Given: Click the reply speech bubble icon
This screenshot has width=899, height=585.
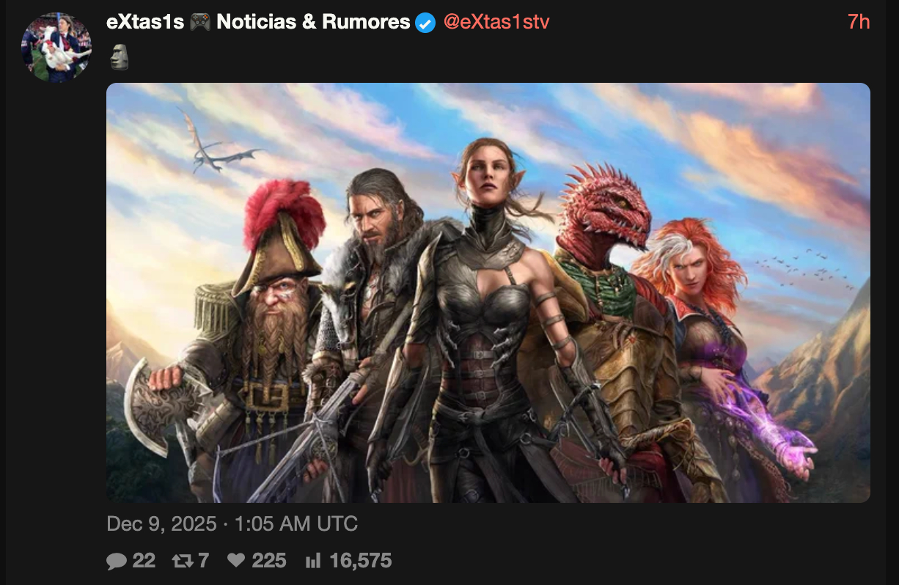Looking at the screenshot, I should 116,561.
